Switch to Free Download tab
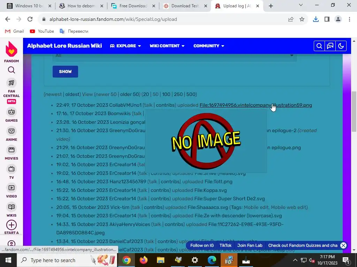357x267 pixels. pyautogui.click(x=133, y=6)
